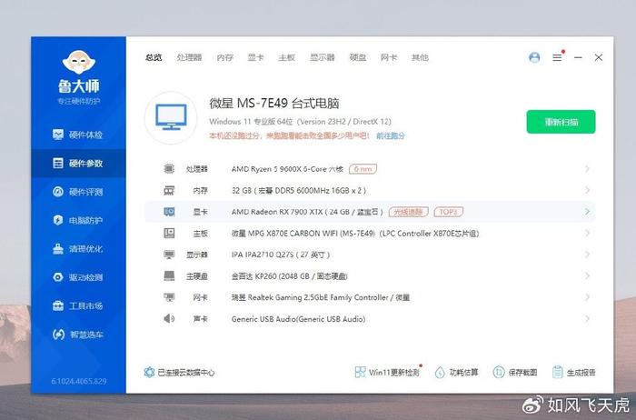Click the motherboard icon

tap(169, 234)
